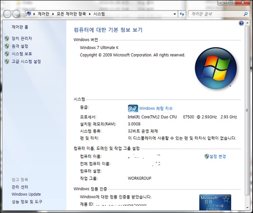Minimize the System window
The width and height of the screenshot is (253, 213).
[x=222, y=3]
